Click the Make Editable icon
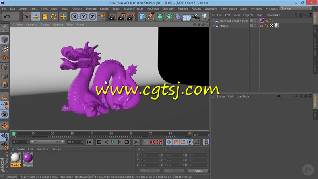The image size is (318, 179). [x=4, y=28]
